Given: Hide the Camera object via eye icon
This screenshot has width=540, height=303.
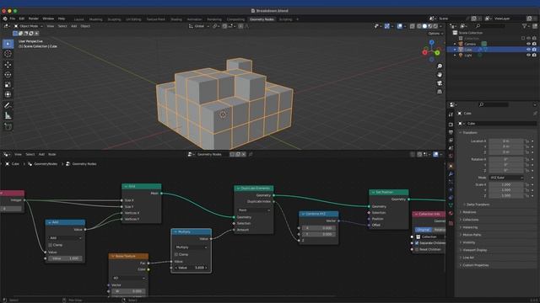Looking at the screenshot, I should [x=528, y=44].
